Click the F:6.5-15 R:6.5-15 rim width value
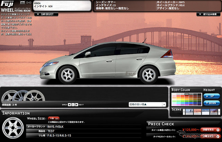The image size is (222, 142). [x=59, y=135]
